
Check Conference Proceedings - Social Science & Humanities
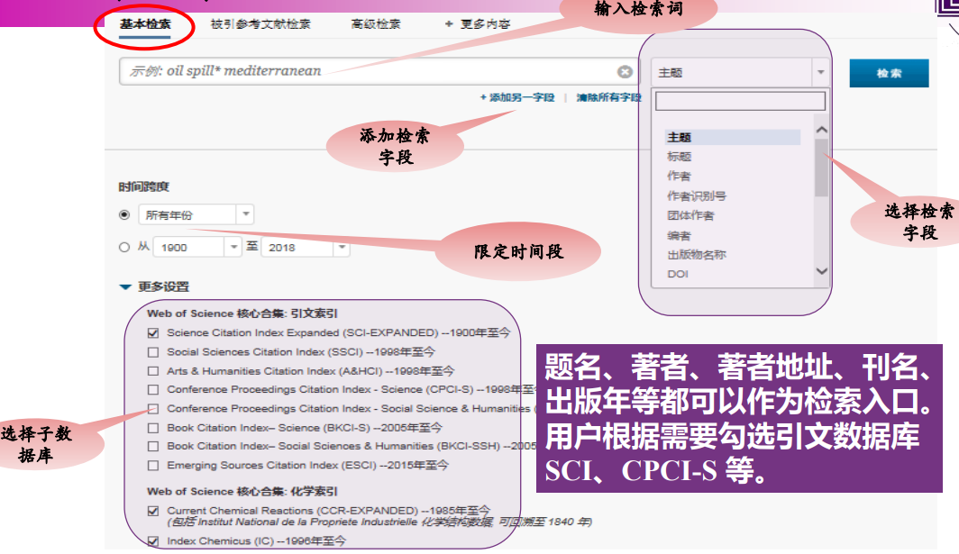click(x=153, y=408)
